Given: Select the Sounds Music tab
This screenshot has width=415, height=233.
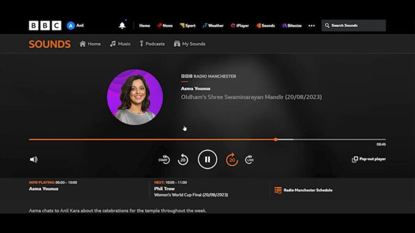Looking at the screenshot, I should point(120,44).
